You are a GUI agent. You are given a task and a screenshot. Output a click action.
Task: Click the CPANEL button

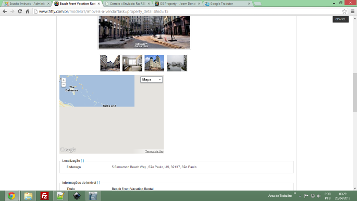tap(341, 19)
